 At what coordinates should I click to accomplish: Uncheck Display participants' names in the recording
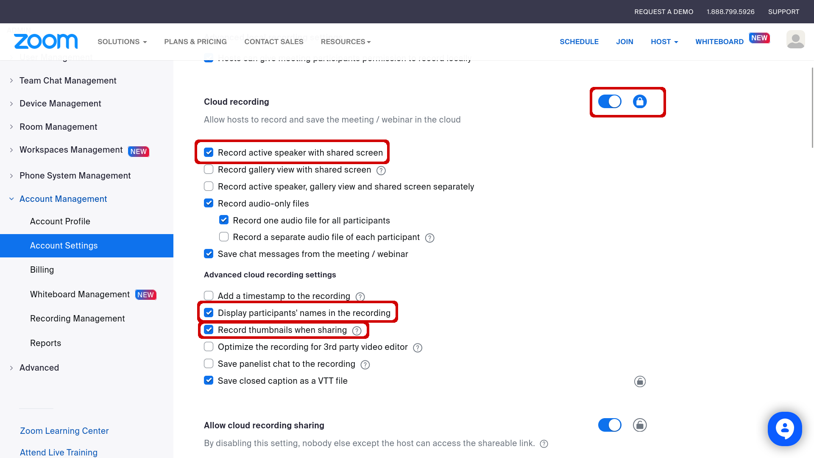coord(209,313)
